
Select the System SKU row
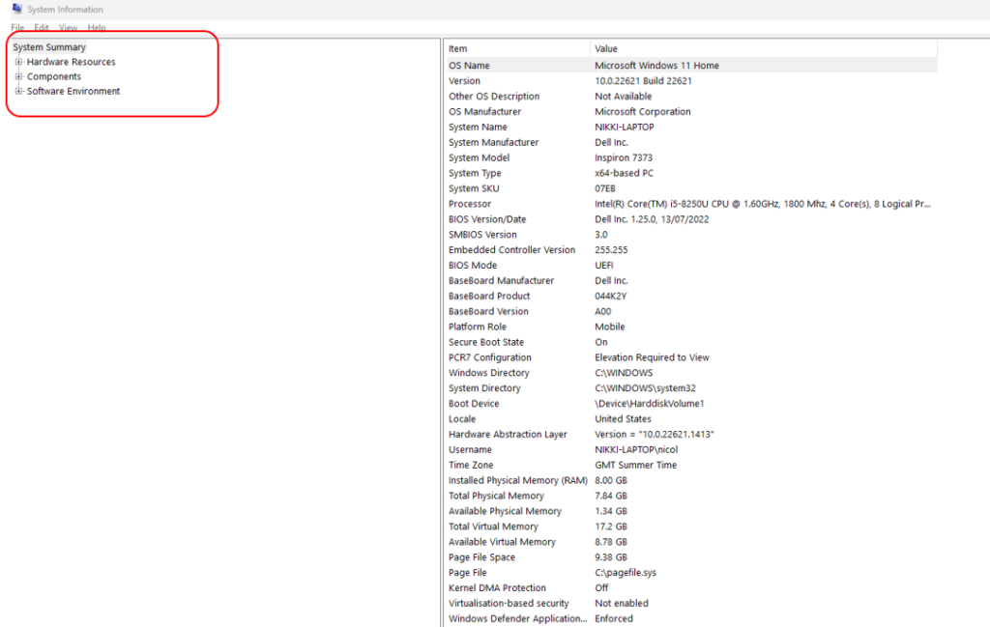691,188
